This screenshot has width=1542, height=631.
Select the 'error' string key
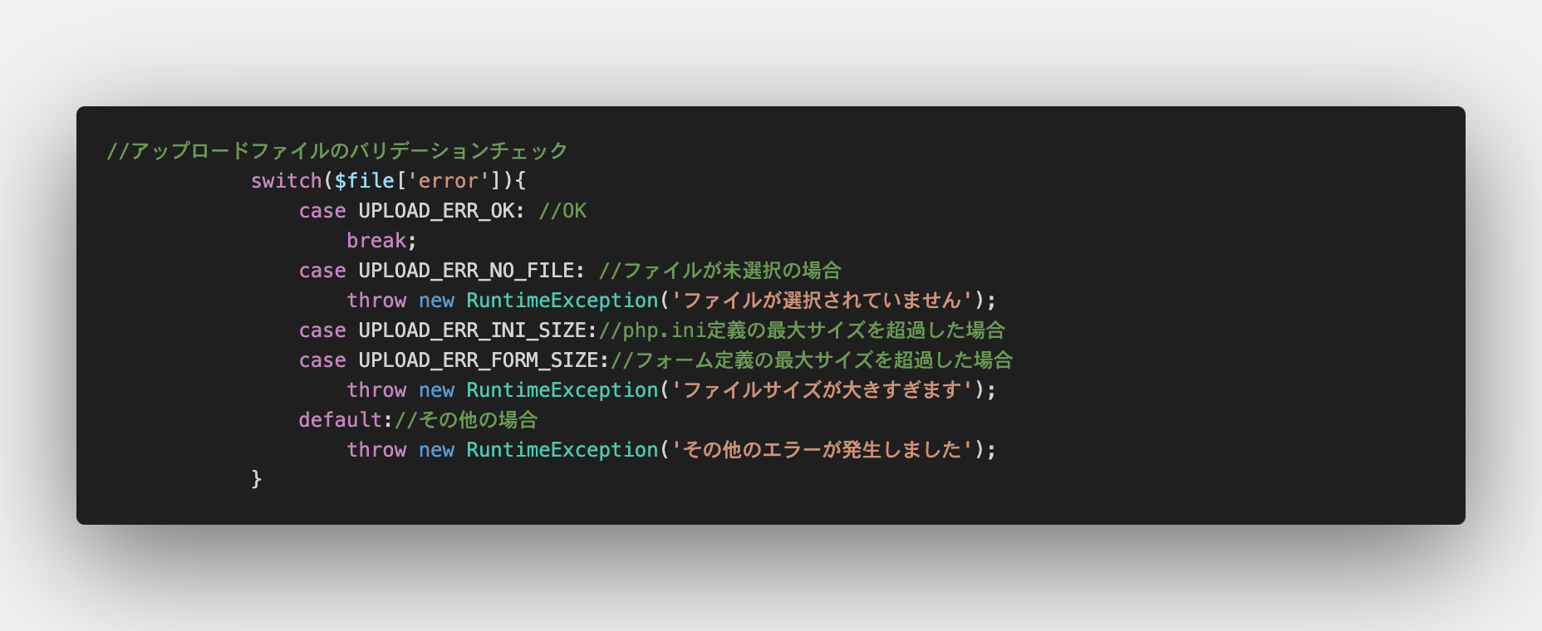[448, 181]
